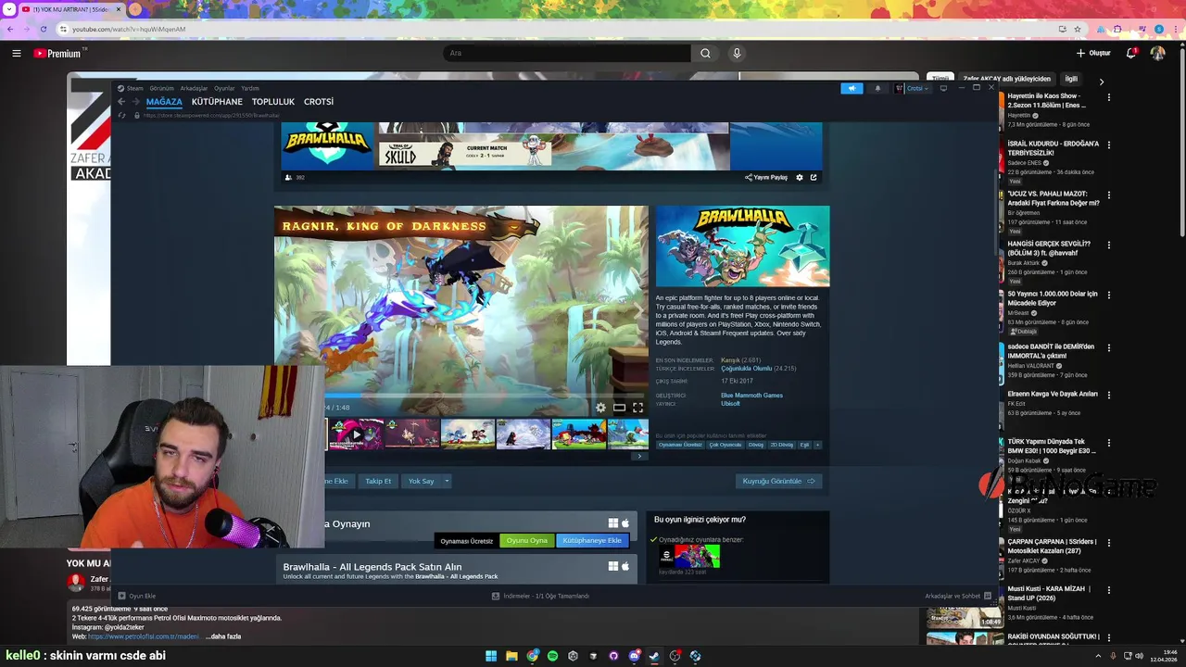Image resolution: width=1186 pixels, height=667 pixels.
Task: Open Arkadaşlar ve Sohbet panel
Action: tap(958, 596)
